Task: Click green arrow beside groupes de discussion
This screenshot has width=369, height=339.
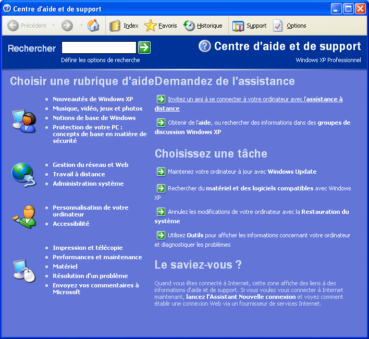Action: click(161, 123)
